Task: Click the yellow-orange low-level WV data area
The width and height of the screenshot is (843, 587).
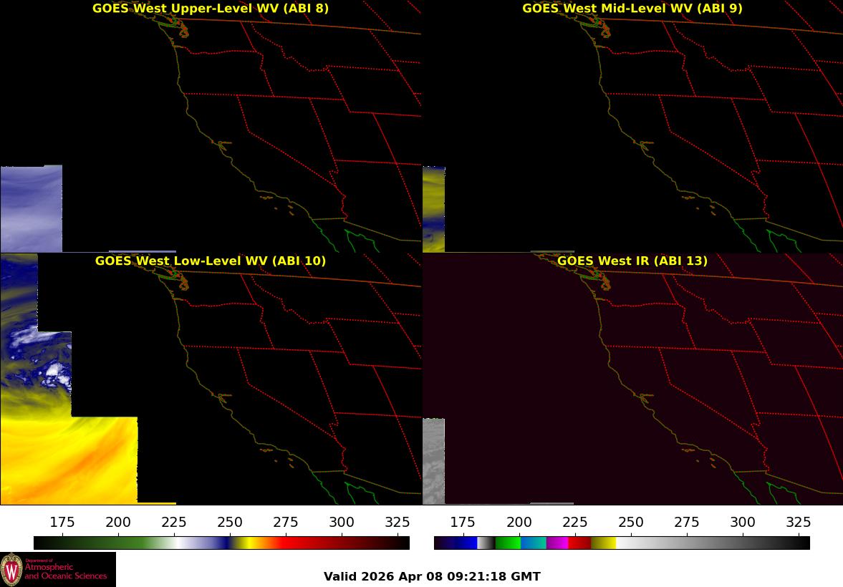Action: pyautogui.click(x=69, y=460)
